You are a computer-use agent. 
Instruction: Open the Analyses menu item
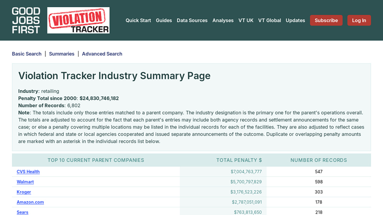pyautogui.click(x=223, y=21)
